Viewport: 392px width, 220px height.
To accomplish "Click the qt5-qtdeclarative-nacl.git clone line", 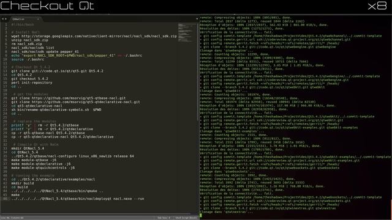I will point(75,102).
